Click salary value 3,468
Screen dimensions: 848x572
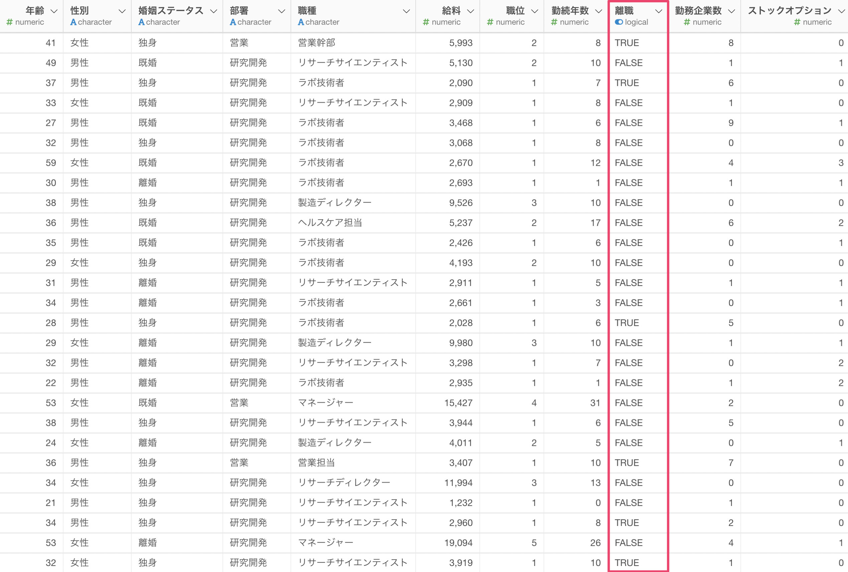(x=460, y=123)
